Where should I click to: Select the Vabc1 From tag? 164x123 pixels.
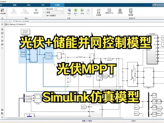137,108
